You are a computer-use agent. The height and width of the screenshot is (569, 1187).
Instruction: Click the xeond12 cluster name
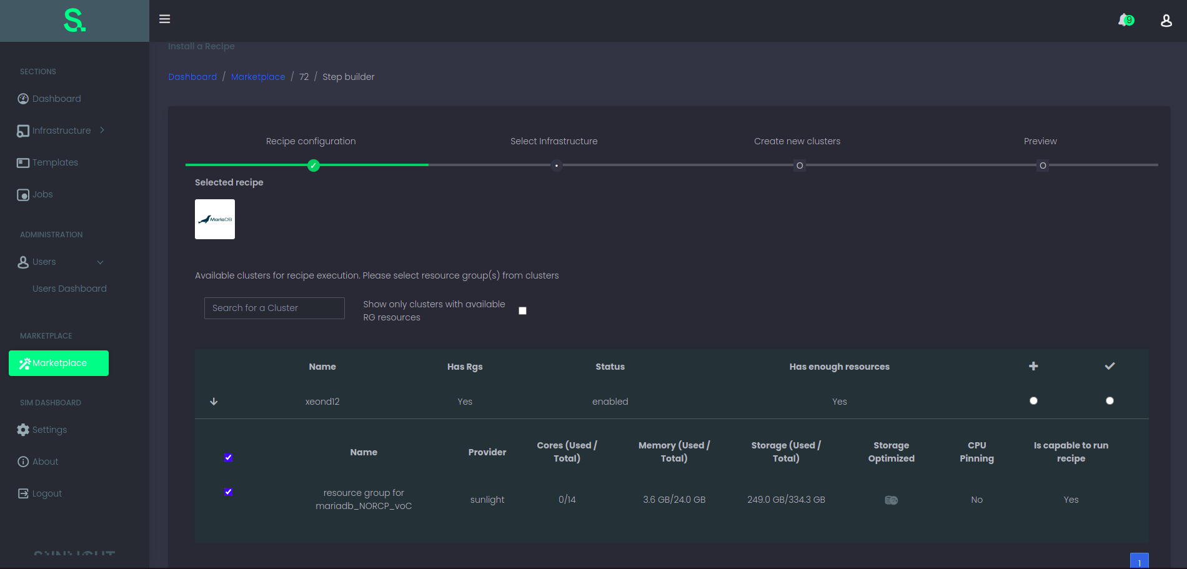coord(322,402)
